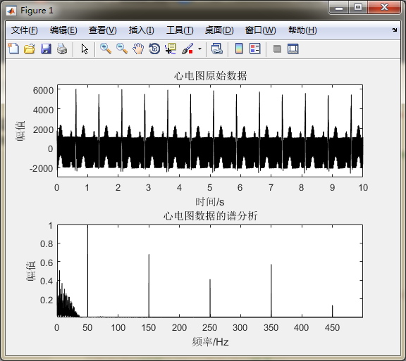The height and width of the screenshot is (361, 406).
Task: Open the 查看(V) menu
Action: pyautogui.click(x=102, y=30)
